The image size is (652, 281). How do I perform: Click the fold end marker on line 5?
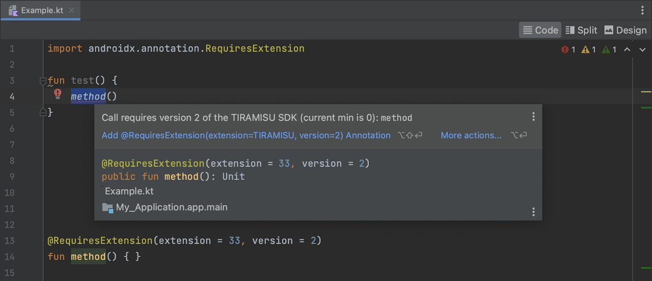pos(43,112)
